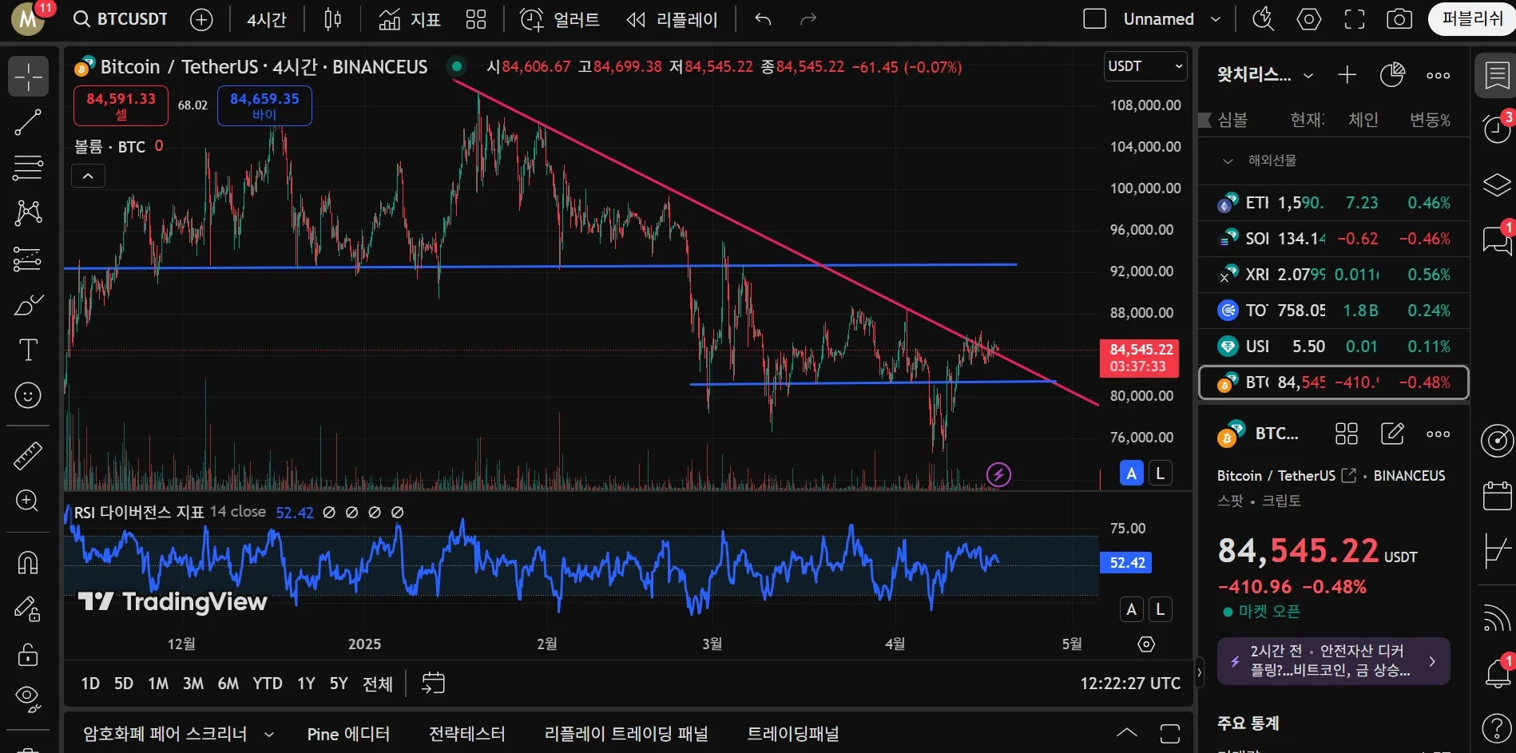Toggle log scale L on RSI pane
The height and width of the screenshot is (753, 1516).
(1161, 610)
